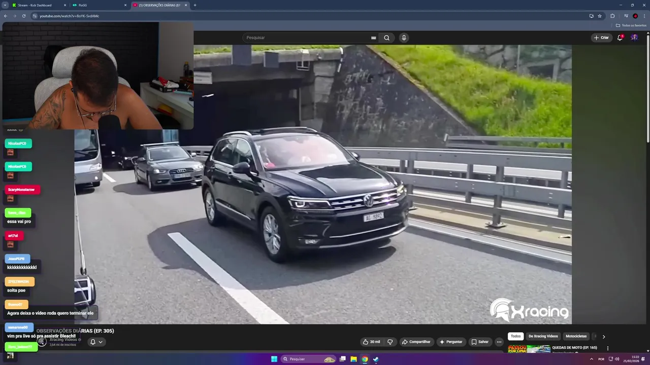The image size is (650, 365).
Task: Click the site information icon in address bar
Action: [35, 16]
